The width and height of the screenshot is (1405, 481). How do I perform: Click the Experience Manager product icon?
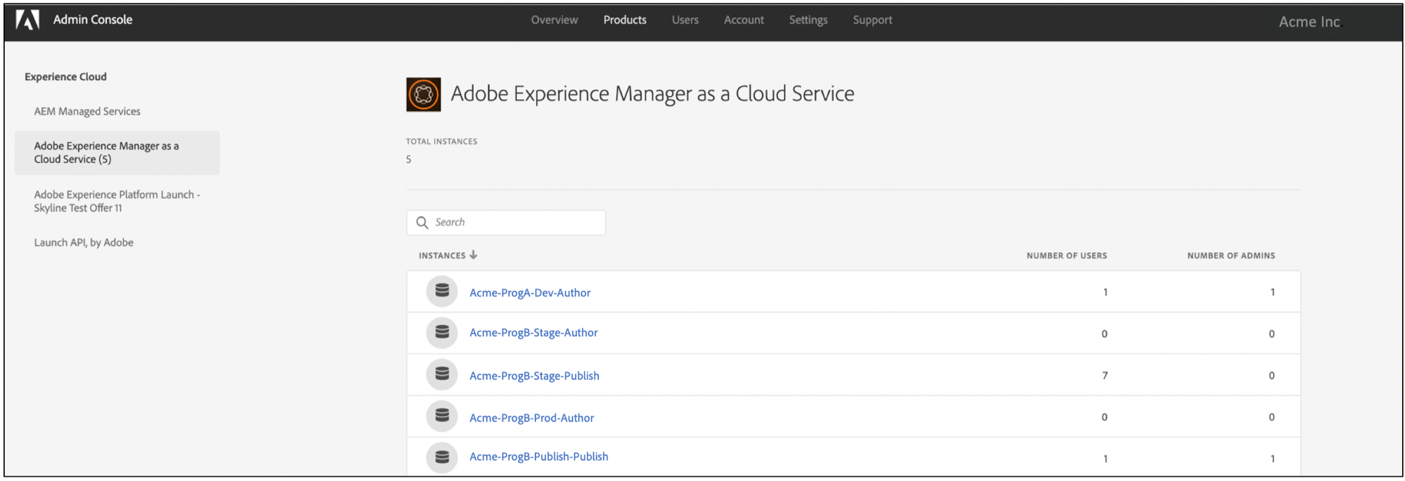click(x=423, y=95)
